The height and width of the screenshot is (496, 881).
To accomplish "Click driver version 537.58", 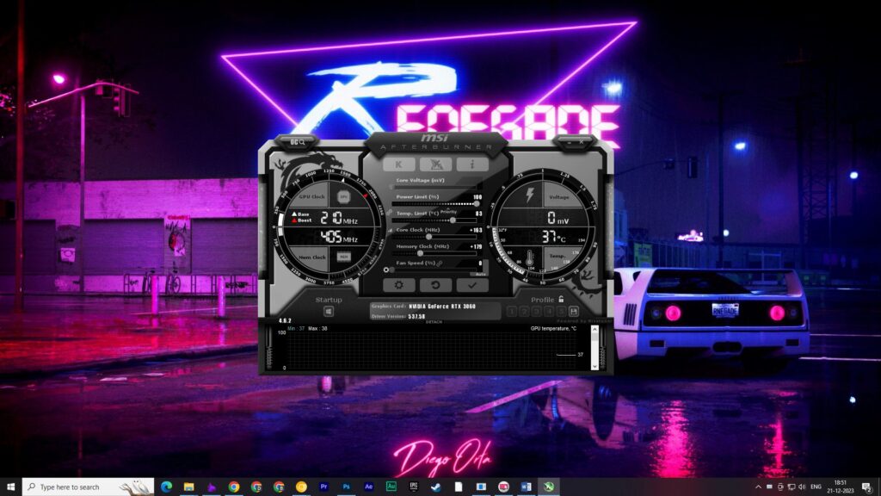I will [417, 317].
